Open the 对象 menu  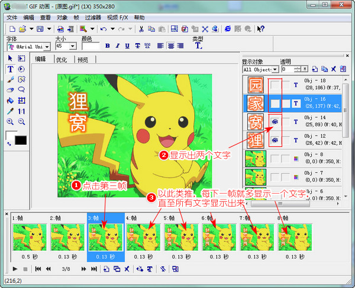click(62, 18)
